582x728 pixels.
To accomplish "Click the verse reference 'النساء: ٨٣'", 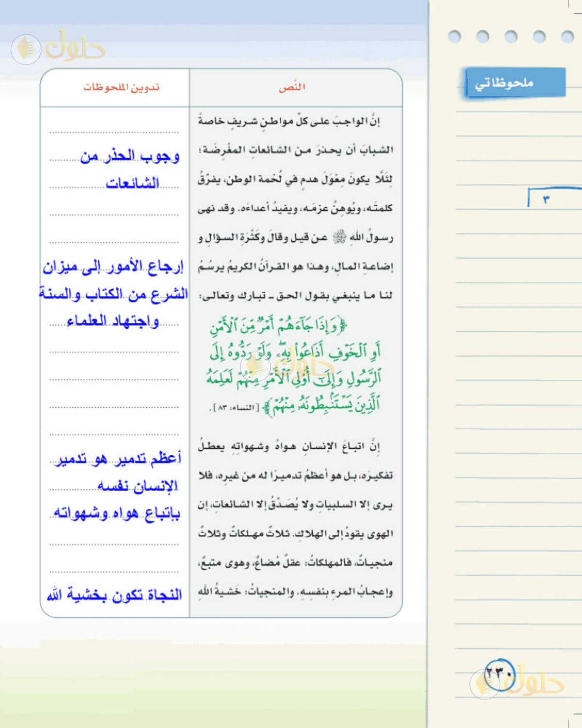I will tap(236, 407).
